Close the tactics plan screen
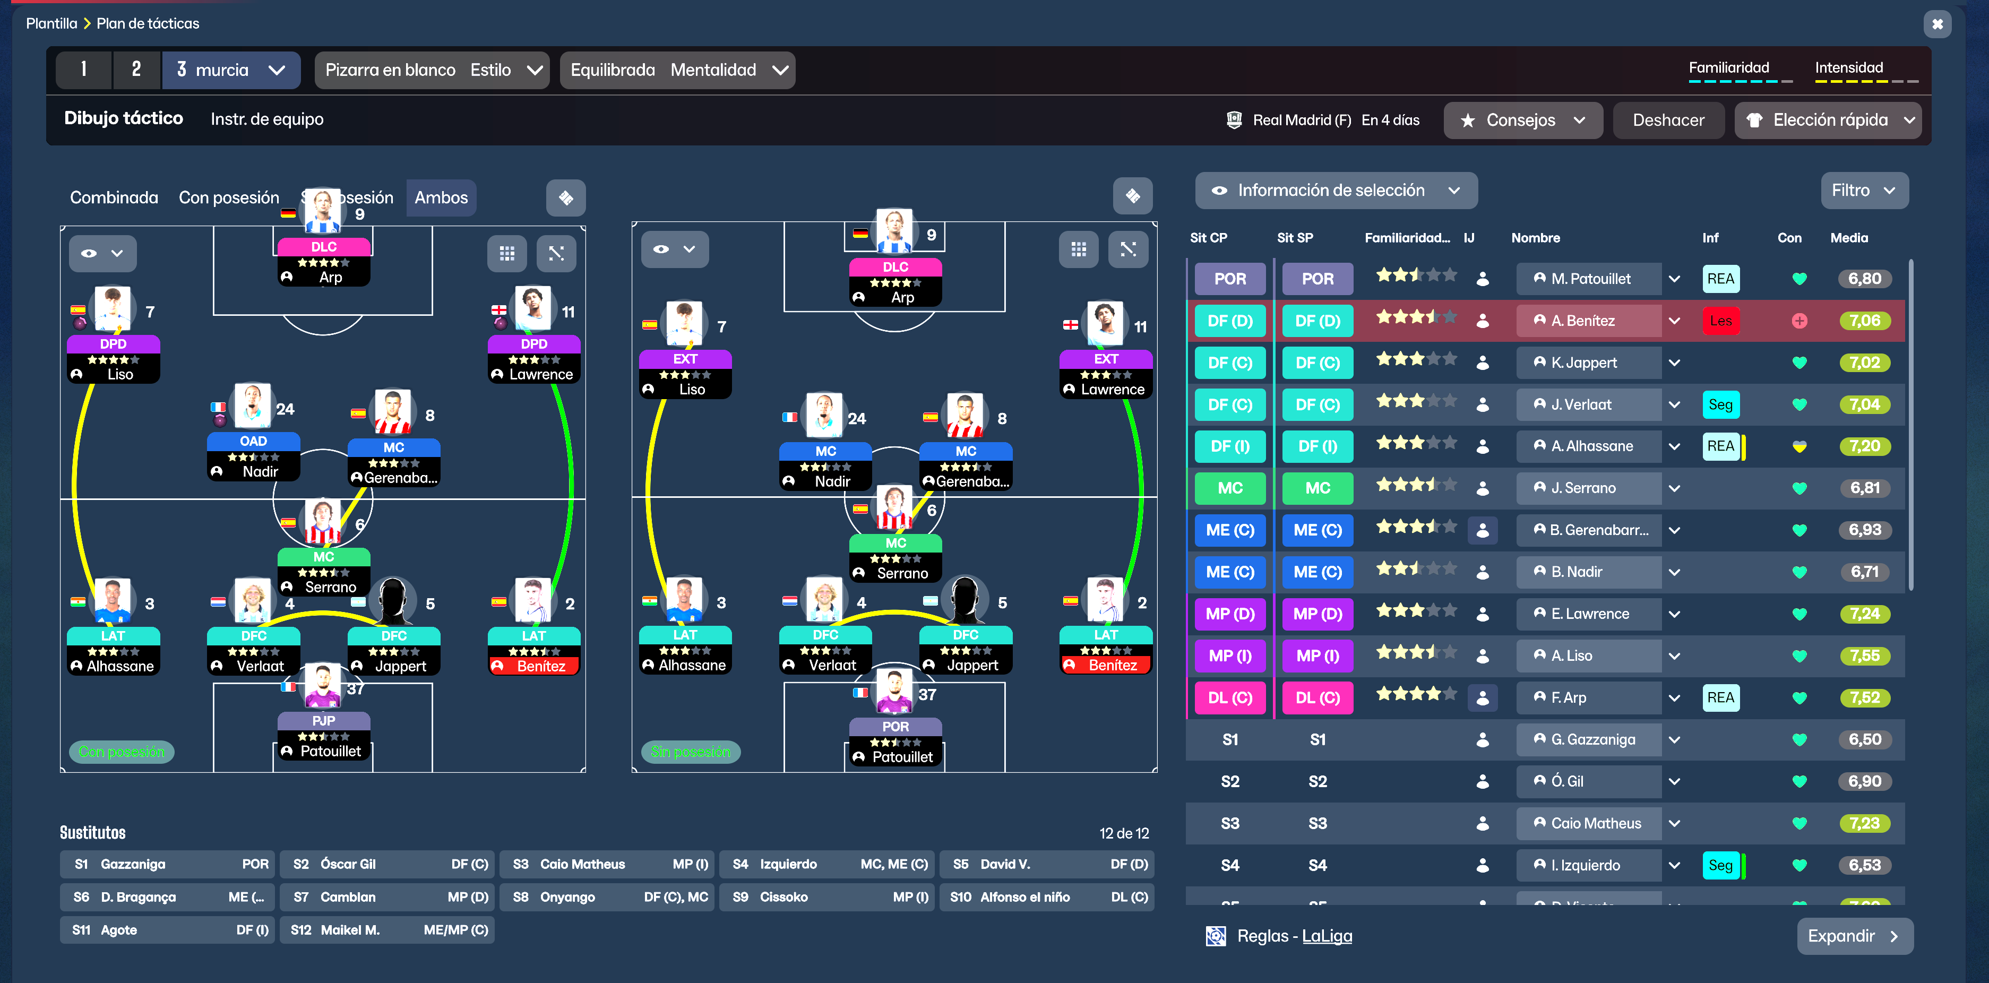Image resolution: width=1989 pixels, height=983 pixels. 1936,24
